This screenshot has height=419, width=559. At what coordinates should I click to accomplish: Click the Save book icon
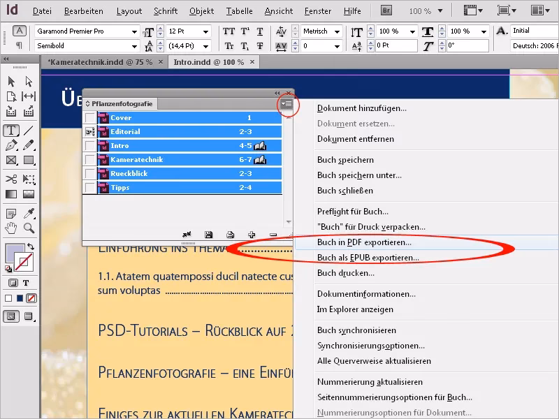(208, 234)
